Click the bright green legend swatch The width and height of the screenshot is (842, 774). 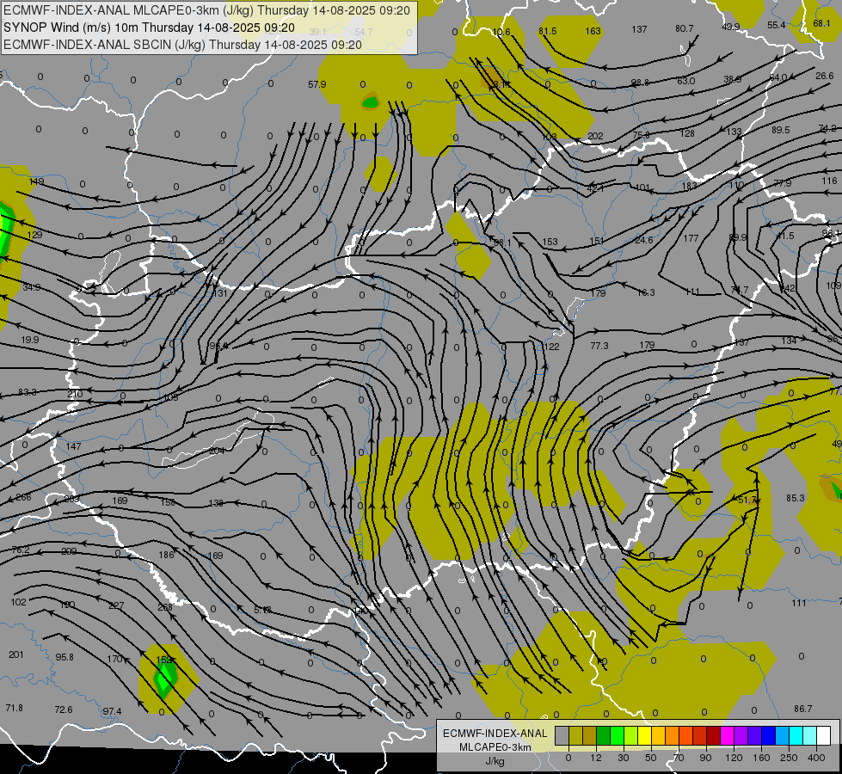click(x=617, y=736)
